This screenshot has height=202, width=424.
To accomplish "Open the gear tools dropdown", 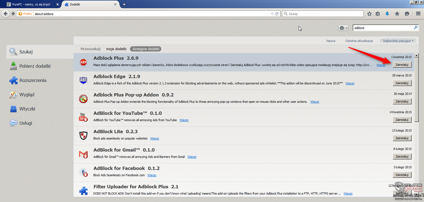I will click(x=343, y=28).
